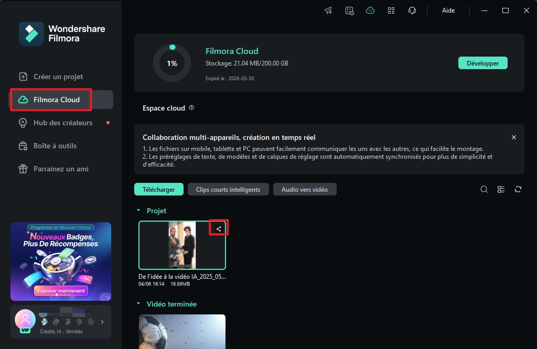Open the Aide menu
Screen dimensions: 537x349
click(448, 10)
